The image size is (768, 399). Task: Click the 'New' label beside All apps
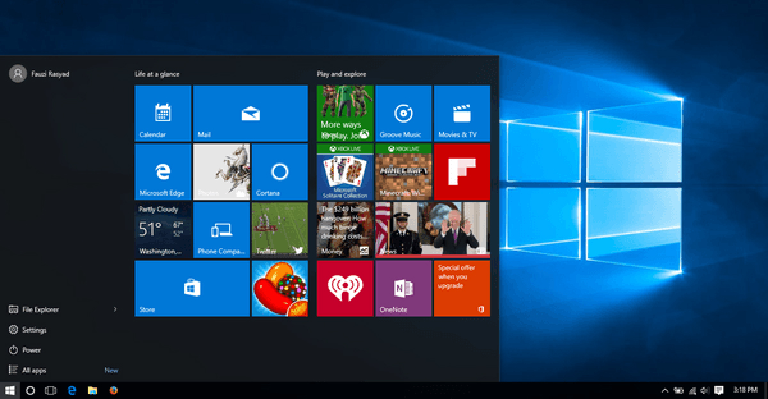pyautogui.click(x=111, y=370)
